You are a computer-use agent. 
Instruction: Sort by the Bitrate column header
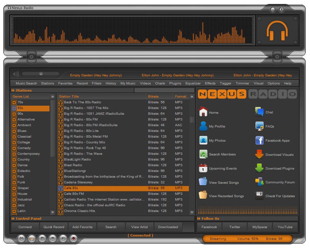(x=153, y=97)
